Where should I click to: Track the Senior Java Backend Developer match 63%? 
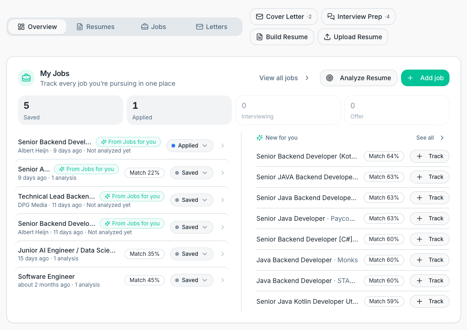coord(430,198)
